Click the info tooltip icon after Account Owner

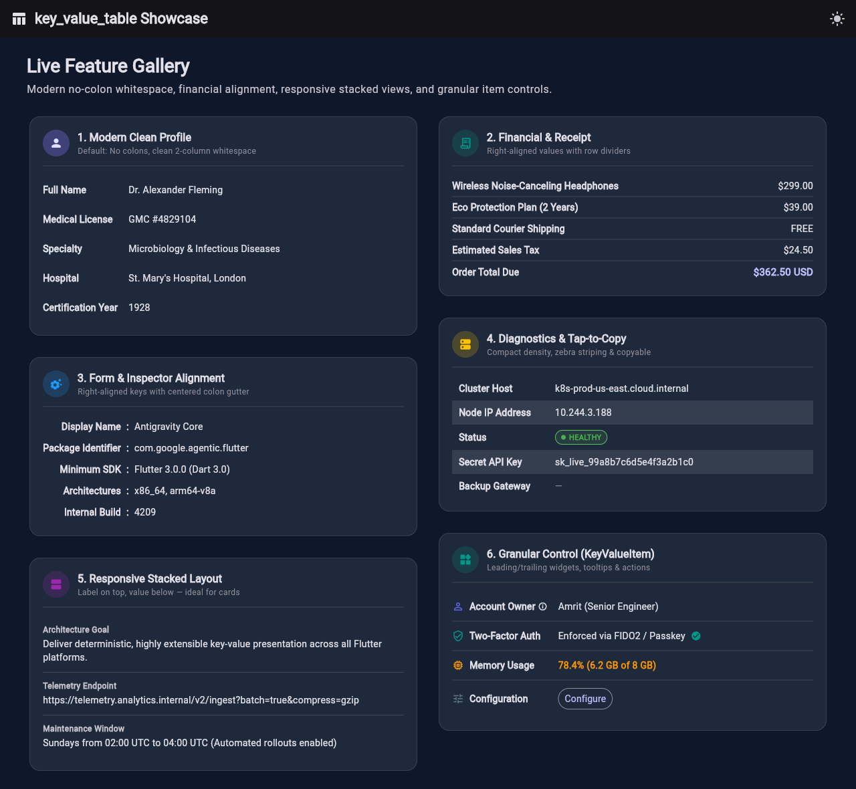tap(543, 606)
